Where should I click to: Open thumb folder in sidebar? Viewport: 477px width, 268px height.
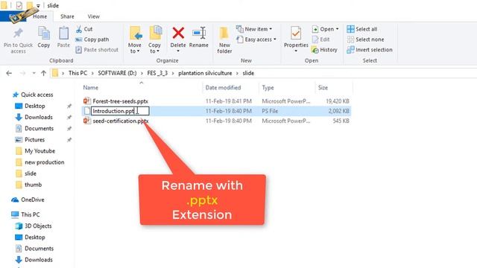(x=33, y=185)
